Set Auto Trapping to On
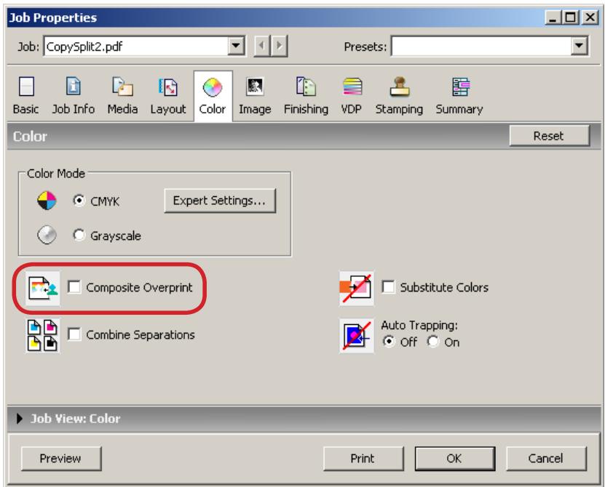605x487 pixels. click(x=433, y=342)
